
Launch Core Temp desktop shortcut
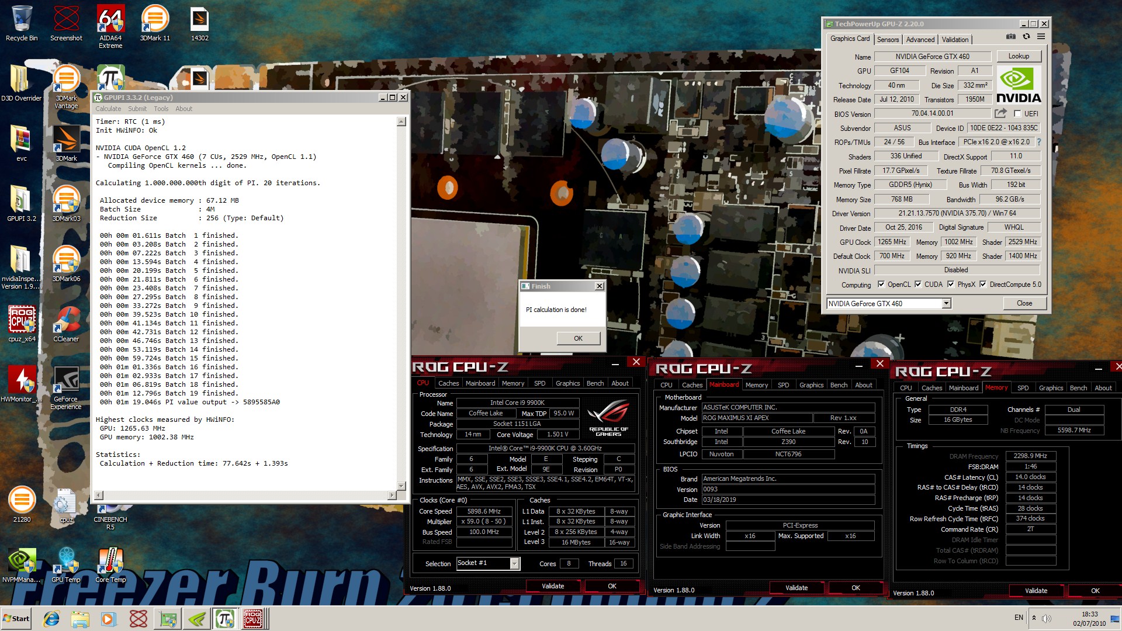coord(110,566)
